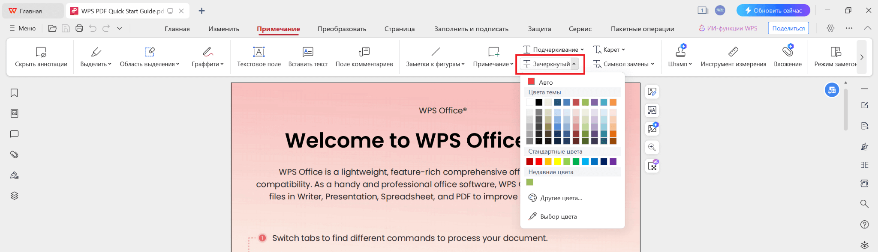Open the print icon in quick toolbar

tap(79, 28)
